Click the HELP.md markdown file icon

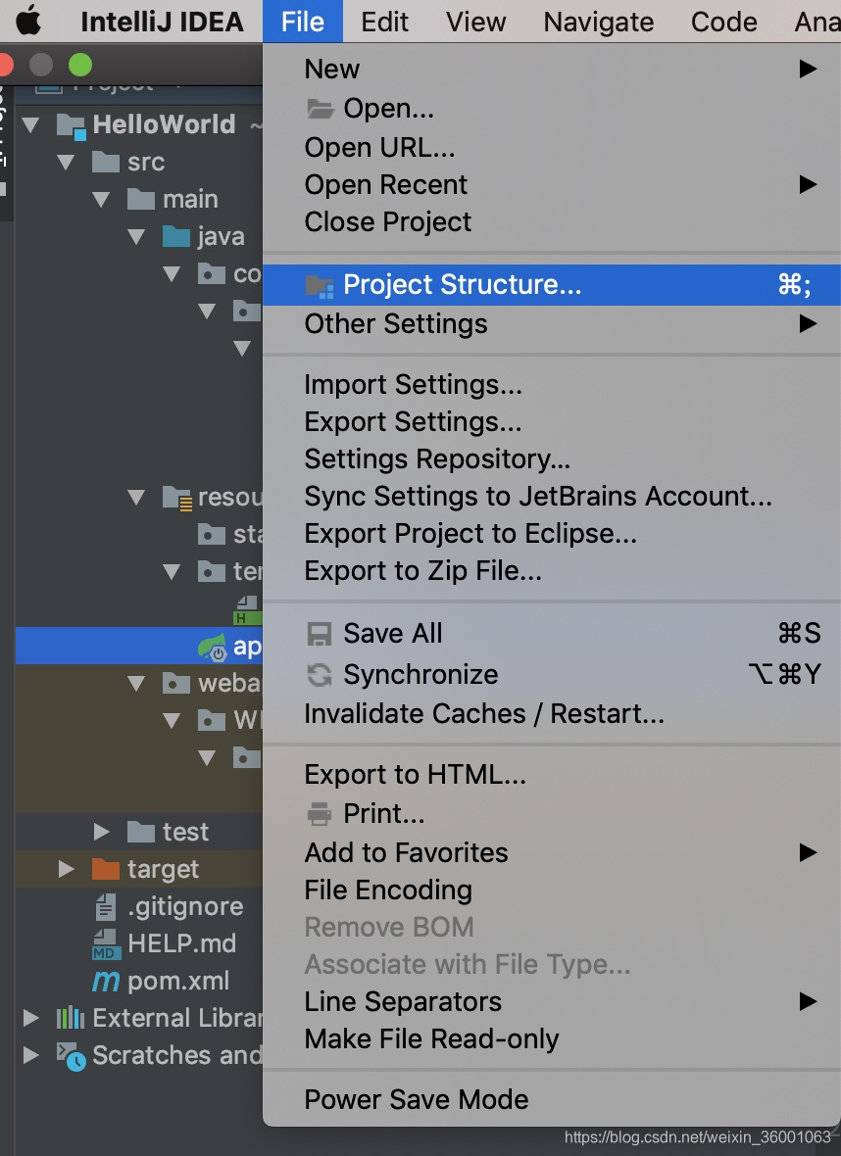point(106,944)
